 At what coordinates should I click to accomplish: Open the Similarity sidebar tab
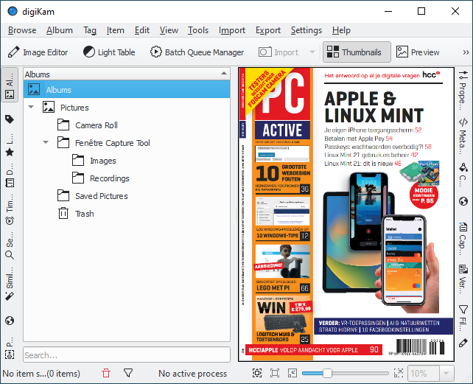pos(10,283)
